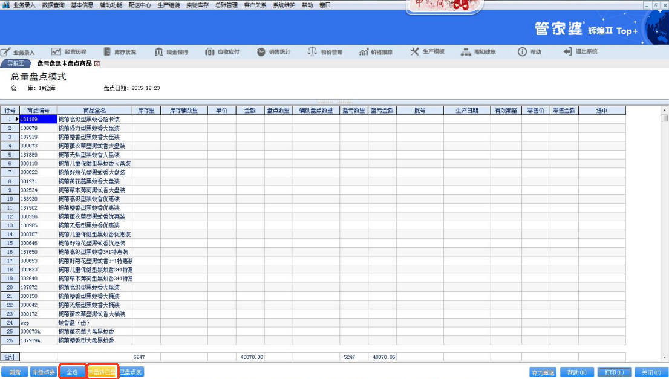Click the 选中 cell in row 1
The width and height of the screenshot is (669, 379).
point(601,120)
